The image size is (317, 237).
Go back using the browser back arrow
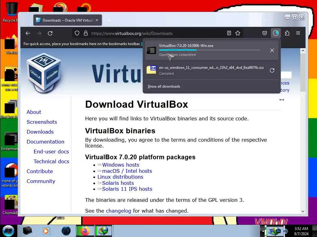click(28, 33)
